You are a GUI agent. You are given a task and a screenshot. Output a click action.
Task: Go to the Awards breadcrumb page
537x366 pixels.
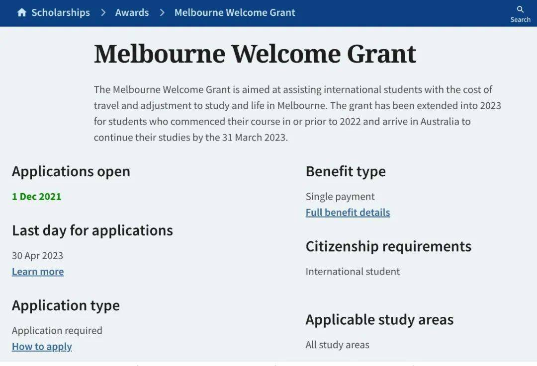tap(132, 13)
